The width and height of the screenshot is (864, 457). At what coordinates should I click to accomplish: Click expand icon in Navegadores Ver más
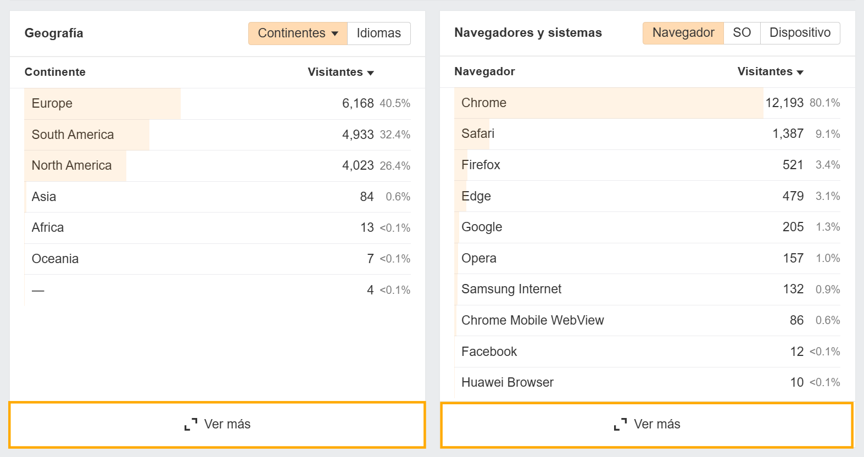[620, 425]
